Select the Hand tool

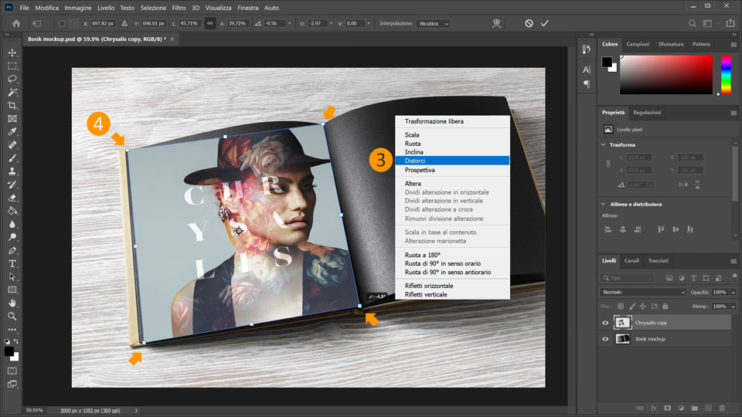click(x=12, y=303)
